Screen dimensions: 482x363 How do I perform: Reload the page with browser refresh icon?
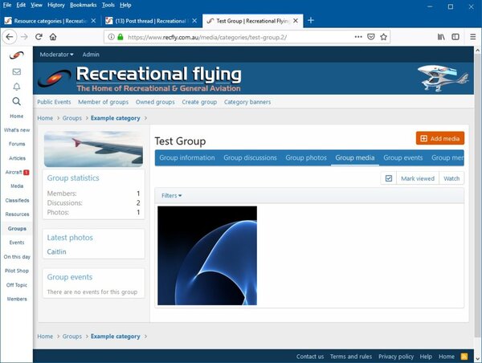coord(37,37)
